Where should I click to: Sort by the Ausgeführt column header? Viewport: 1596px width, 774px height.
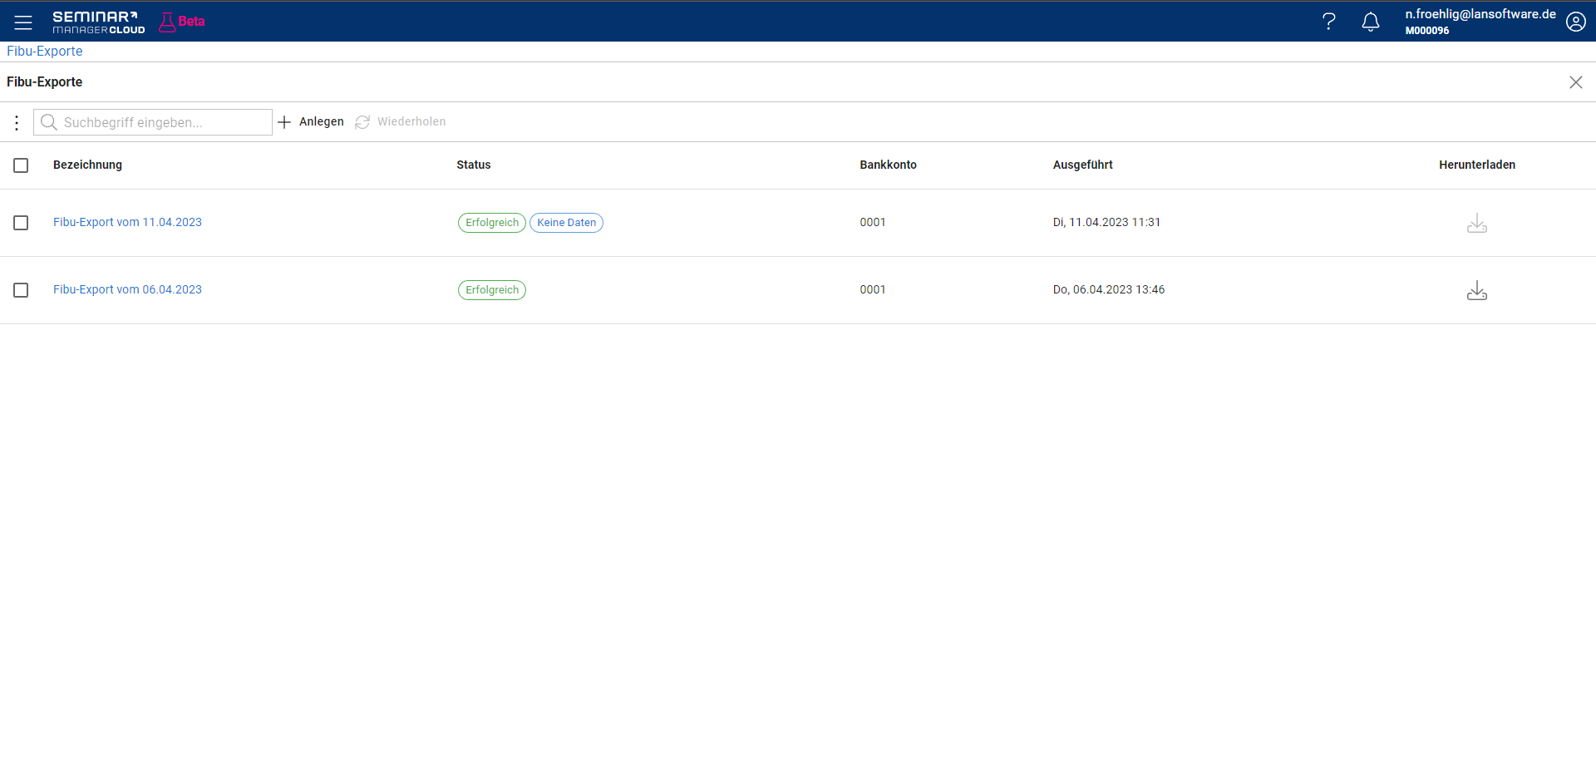coord(1082,165)
